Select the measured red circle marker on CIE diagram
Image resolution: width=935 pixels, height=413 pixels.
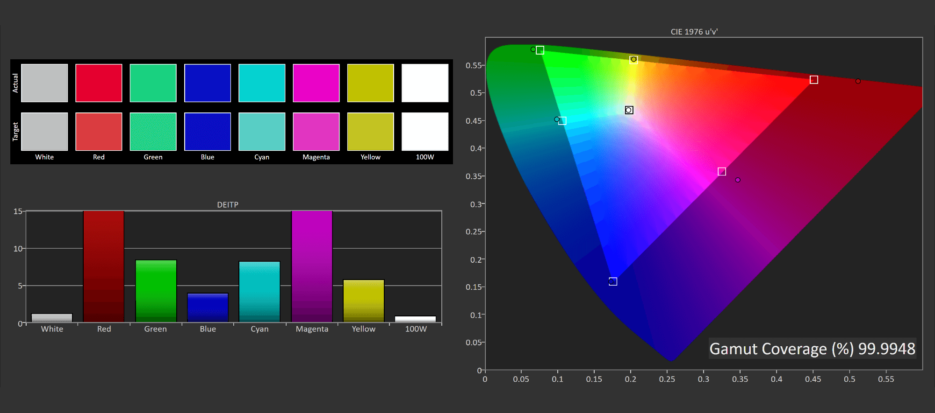point(858,81)
